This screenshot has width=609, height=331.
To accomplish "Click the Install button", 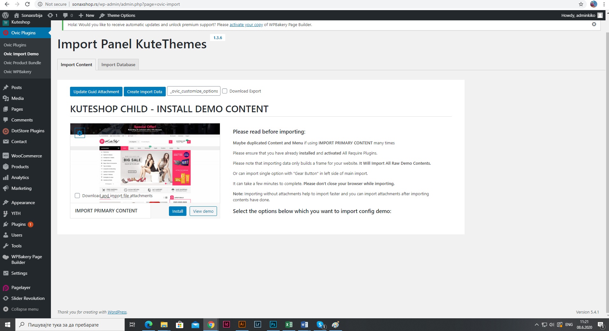I will [178, 211].
